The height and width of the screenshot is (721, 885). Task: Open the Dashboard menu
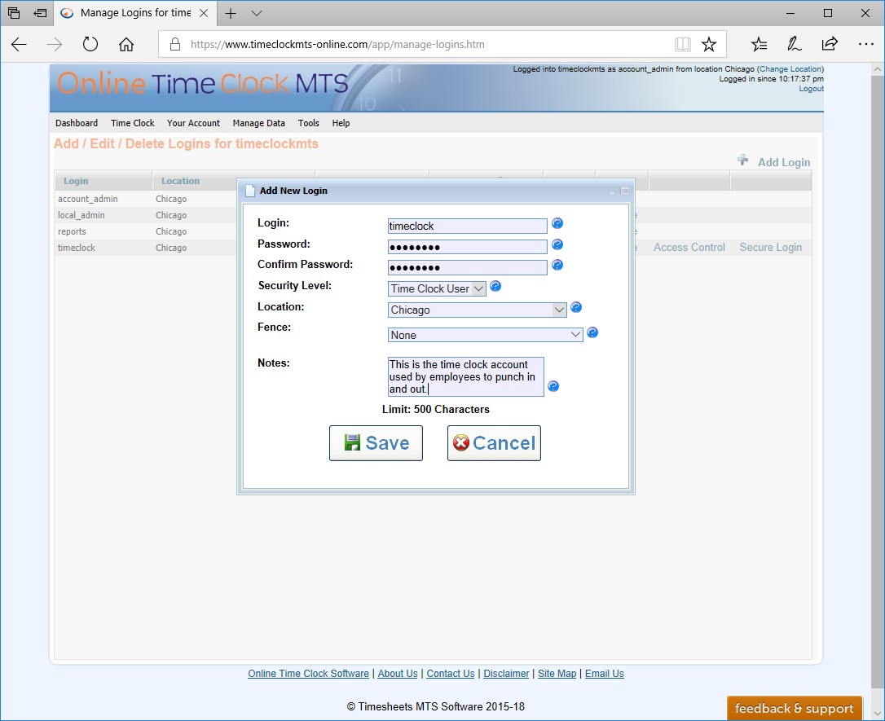tap(77, 123)
